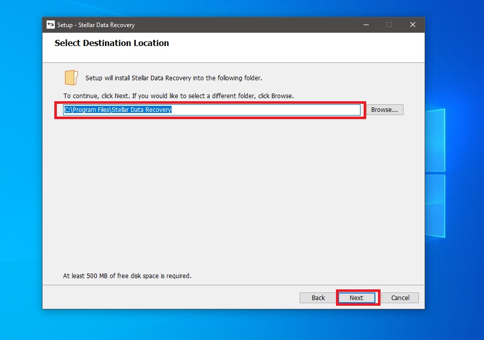The height and width of the screenshot is (340, 484).
Task: Click the 'Select Destination Location' heading
Action: [x=112, y=43]
